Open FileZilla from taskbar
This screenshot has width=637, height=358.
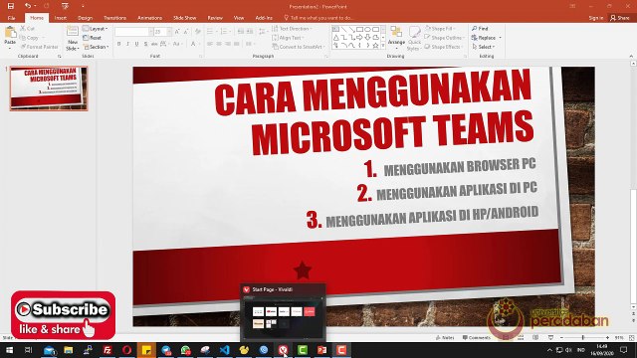[x=107, y=349]
